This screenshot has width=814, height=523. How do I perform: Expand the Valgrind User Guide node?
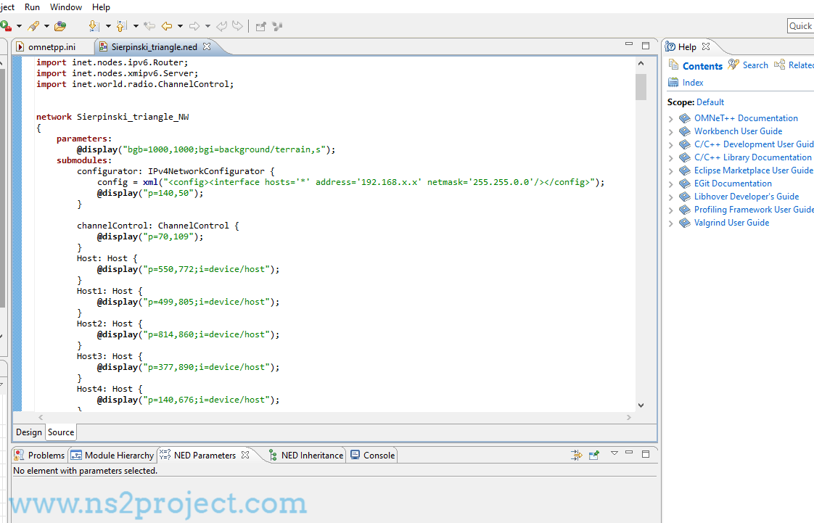671,223
